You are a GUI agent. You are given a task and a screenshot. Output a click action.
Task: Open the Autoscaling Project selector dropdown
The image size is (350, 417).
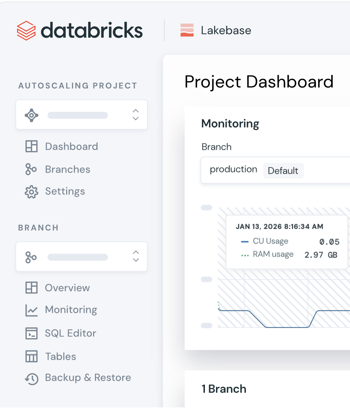pos(81,115)
